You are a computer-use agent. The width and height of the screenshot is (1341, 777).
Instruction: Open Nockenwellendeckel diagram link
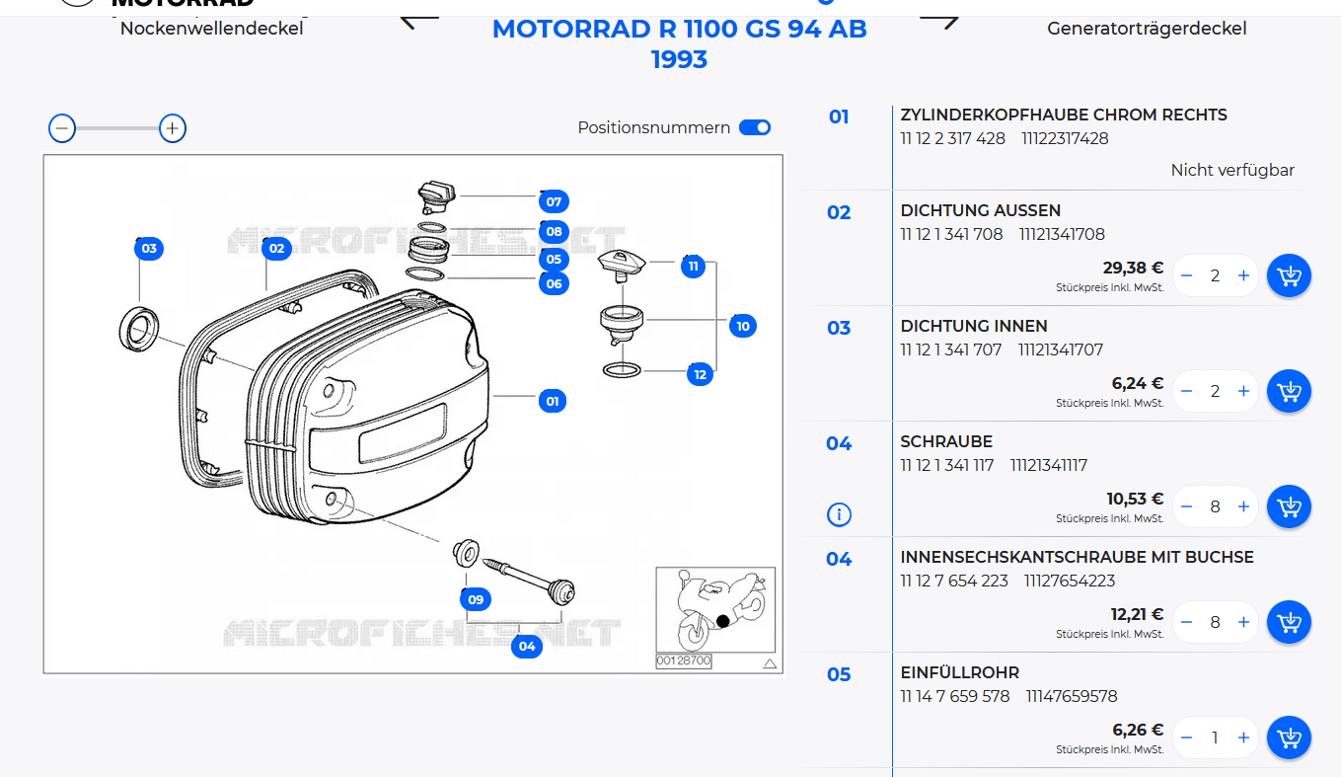point(211,29)
